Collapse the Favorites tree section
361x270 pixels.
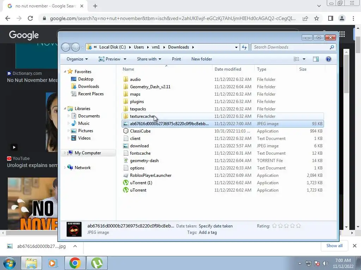[x=65, y=72]
